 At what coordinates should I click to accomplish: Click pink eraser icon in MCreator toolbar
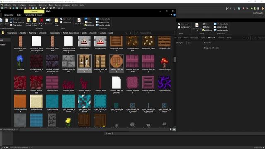click(x=243, y=8)
